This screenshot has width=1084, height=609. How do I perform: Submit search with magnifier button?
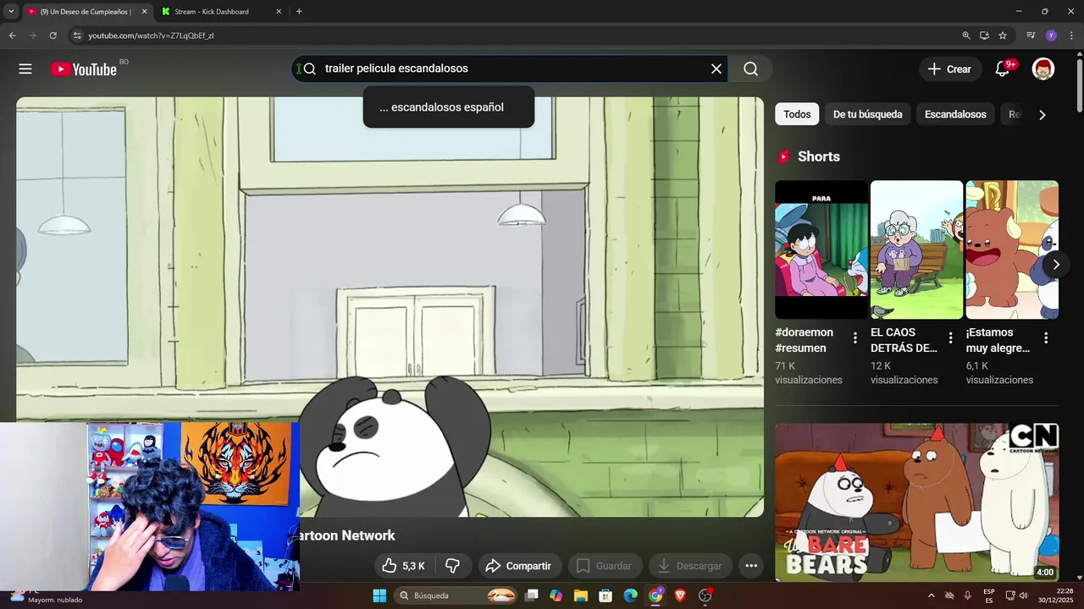(751, 69)
